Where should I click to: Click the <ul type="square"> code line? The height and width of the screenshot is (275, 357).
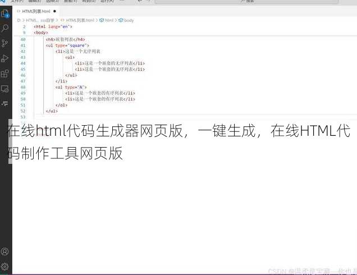point(67,45)
